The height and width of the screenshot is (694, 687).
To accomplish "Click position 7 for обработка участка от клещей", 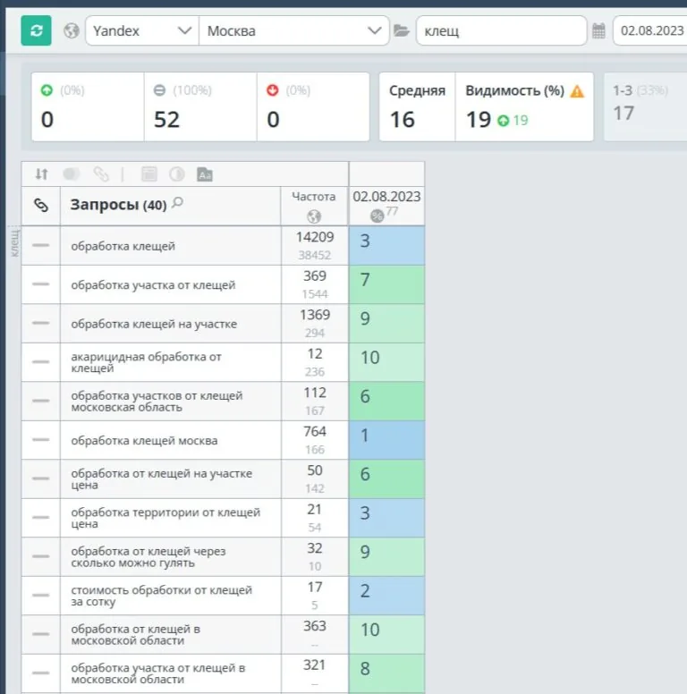I will point(386,284).
